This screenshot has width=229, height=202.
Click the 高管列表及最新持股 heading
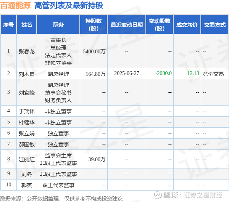69,6
